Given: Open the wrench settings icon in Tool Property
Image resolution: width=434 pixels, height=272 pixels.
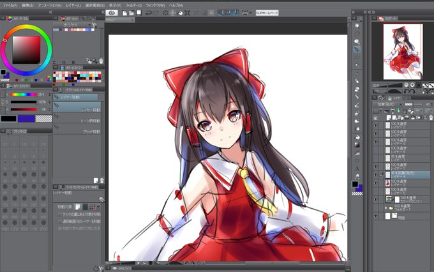Looking at the screenshot, I should 101,199.
